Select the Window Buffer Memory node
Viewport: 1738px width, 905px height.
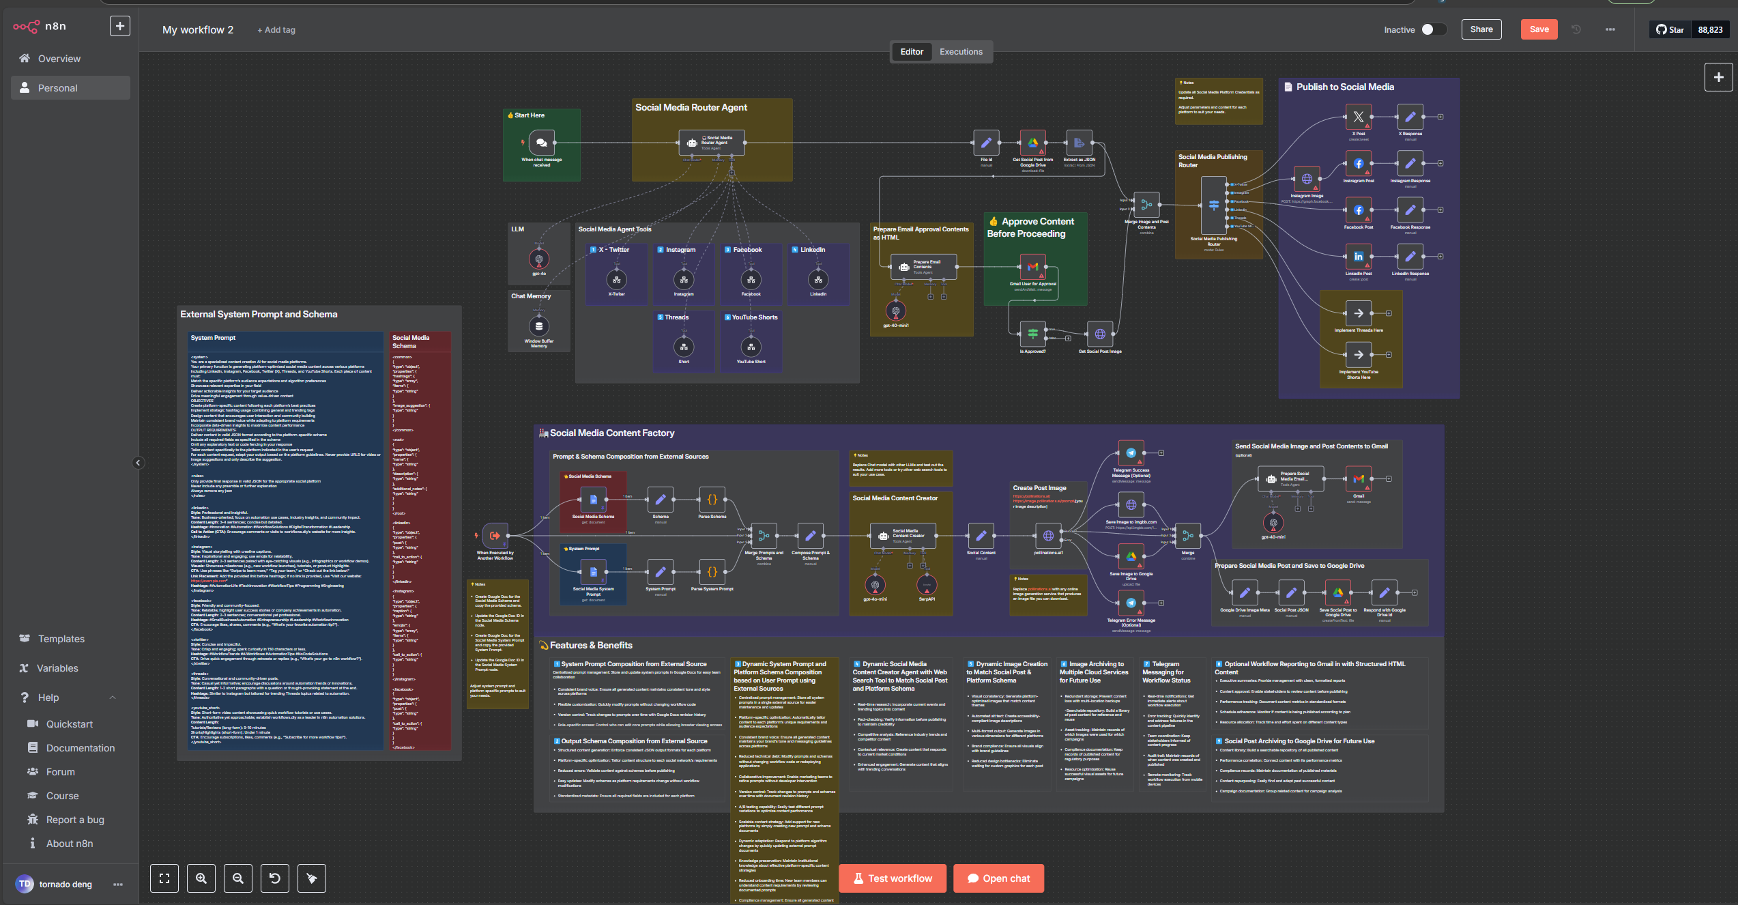pyautogui.click(x=539, y=326)
